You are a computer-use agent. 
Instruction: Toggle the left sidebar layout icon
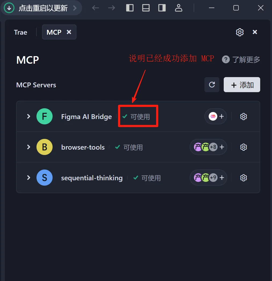(130, 8)
